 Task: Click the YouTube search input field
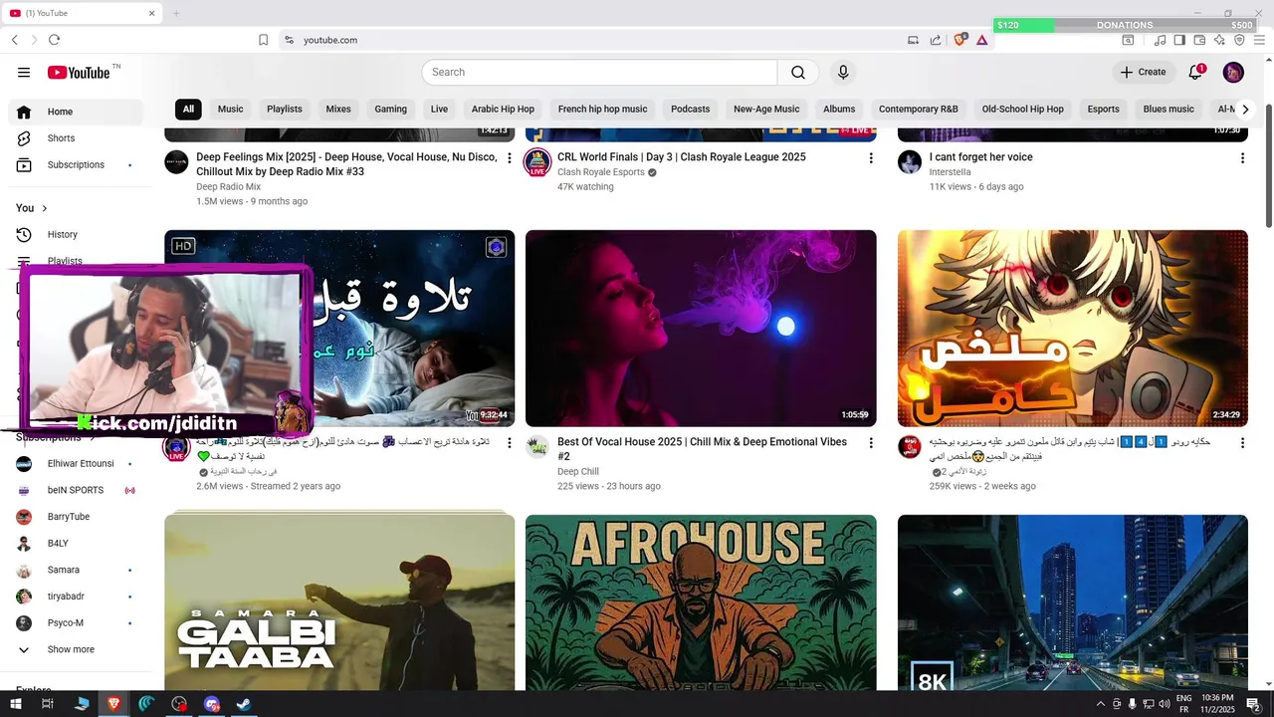(x=599, y=72)
